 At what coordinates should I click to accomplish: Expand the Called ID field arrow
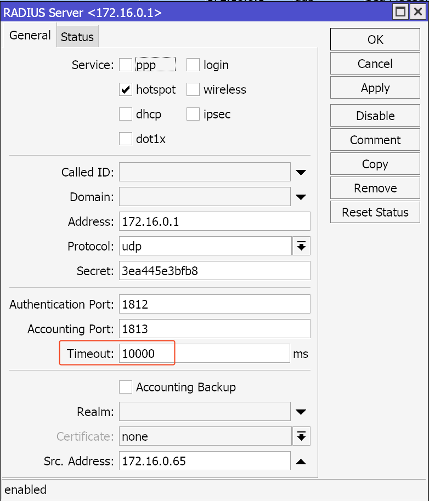[301, 173]
